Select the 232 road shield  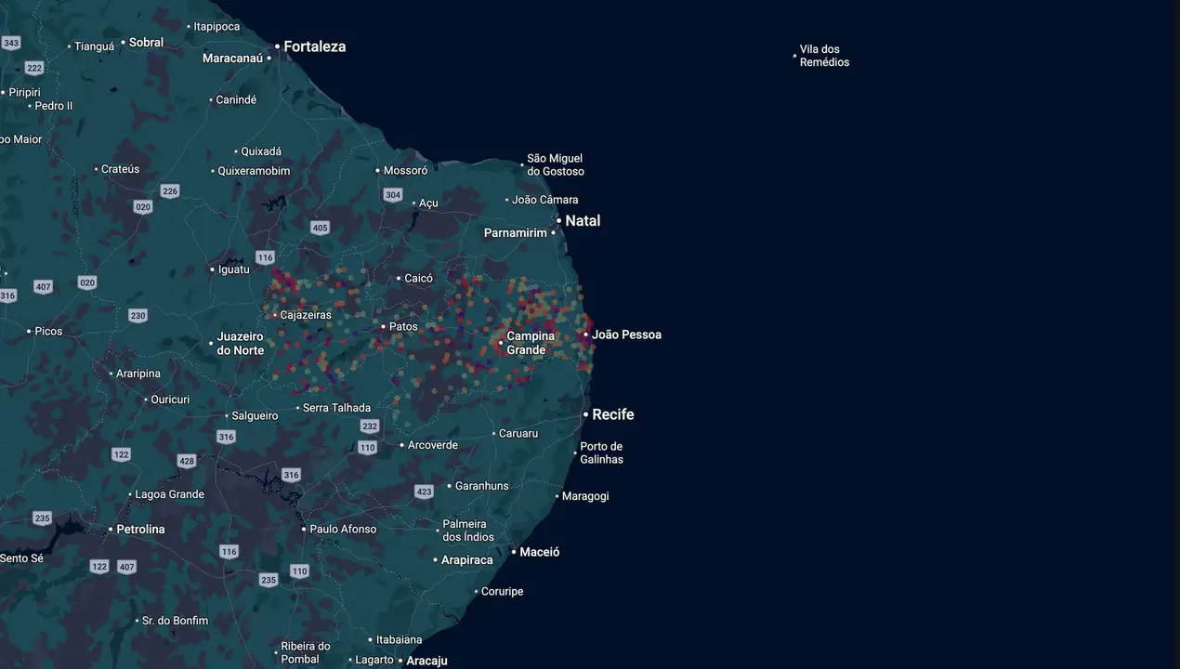(x=370, y=426)
